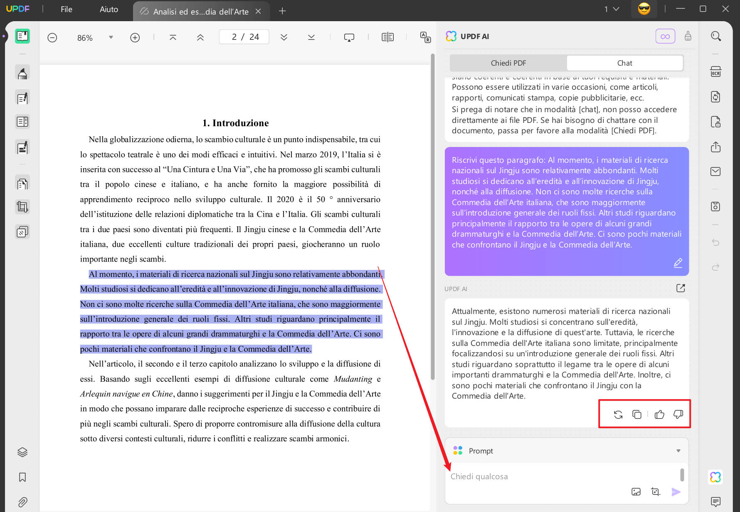
Task: Open the Bookmarks panel
Action: tap(22, 477)
